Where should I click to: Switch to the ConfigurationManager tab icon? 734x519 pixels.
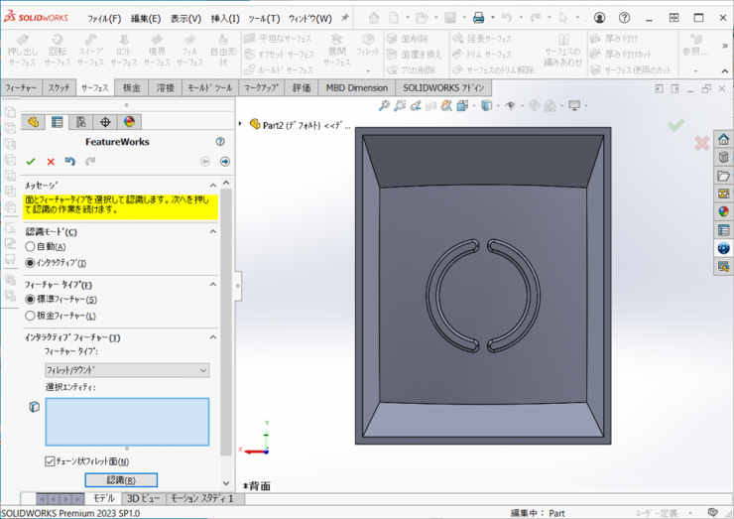tap(81, 122)
